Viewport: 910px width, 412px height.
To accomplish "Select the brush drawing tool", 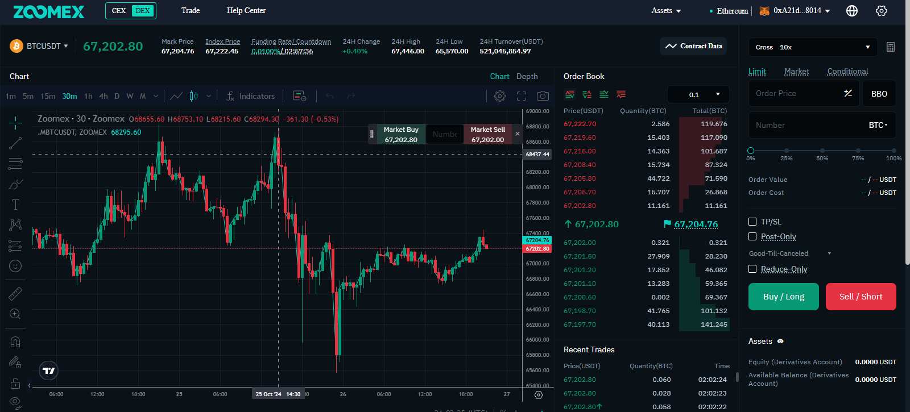I will coord(15,184).
